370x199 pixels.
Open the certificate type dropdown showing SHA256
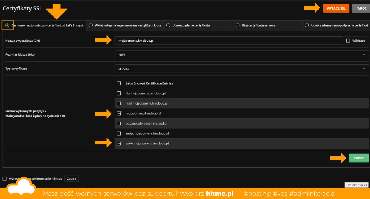pyautogui.click(x=242, y=69)
